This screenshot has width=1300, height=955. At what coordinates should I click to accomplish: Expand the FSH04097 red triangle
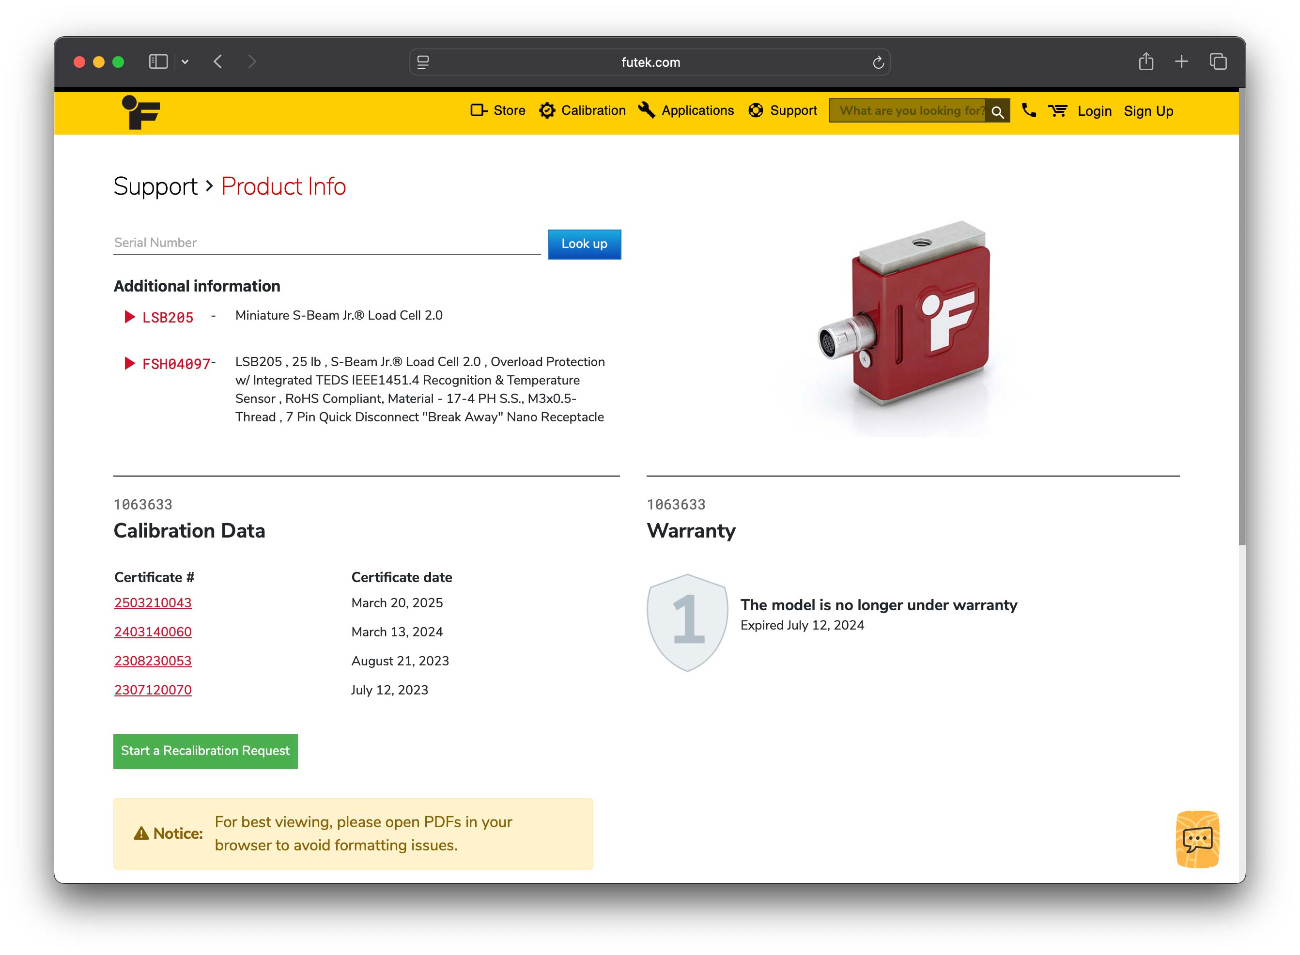[x=129, y=363]
